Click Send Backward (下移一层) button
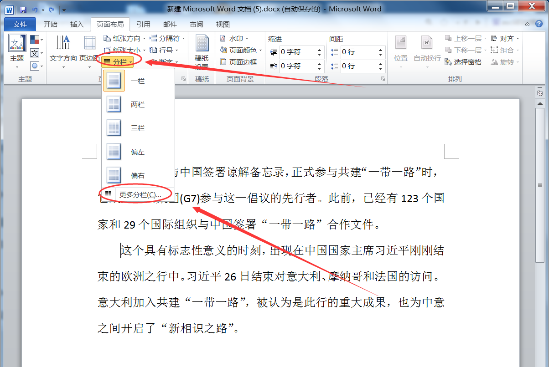The width and height of the screenshot is (549, 367). [x=465, y=51]
